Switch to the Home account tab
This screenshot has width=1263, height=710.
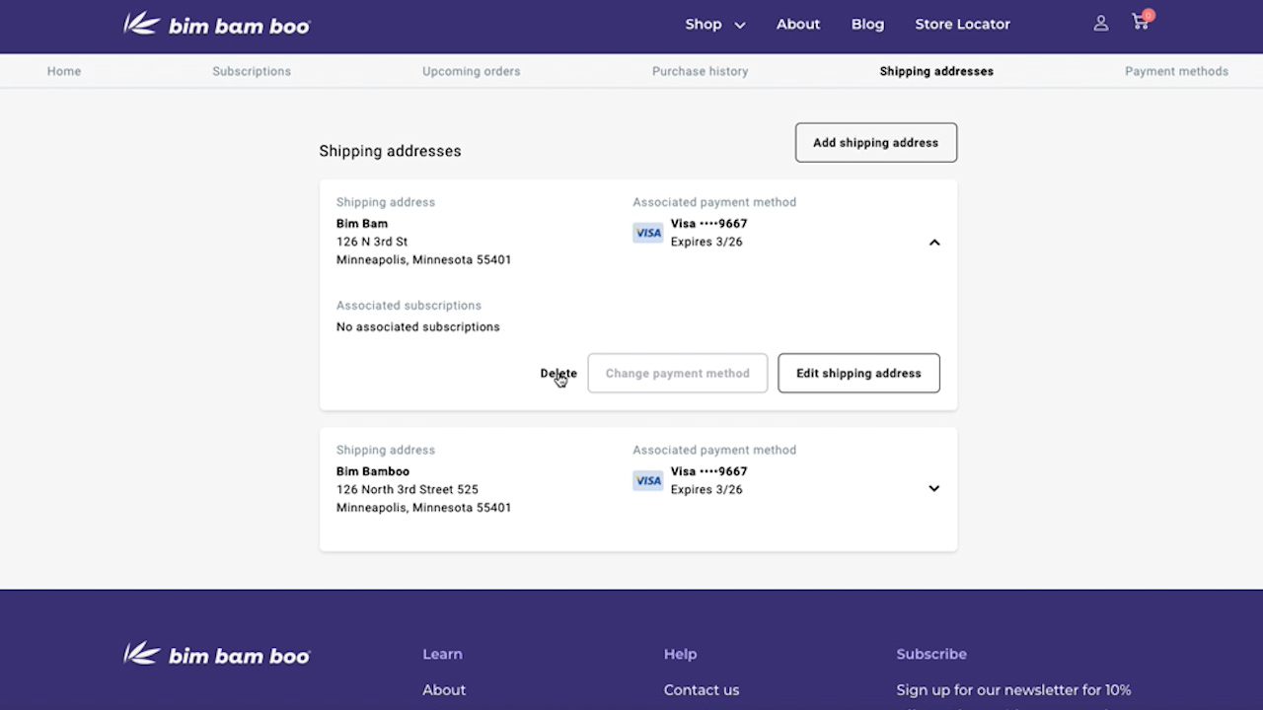click(x=64, y=71)
